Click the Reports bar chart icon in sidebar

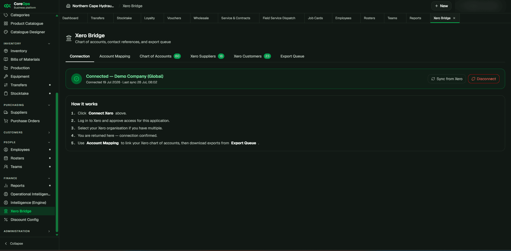coord(6,186)
